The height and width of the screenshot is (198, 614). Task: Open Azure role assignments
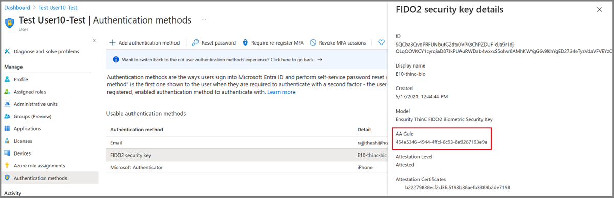click(x=39, y=165)
